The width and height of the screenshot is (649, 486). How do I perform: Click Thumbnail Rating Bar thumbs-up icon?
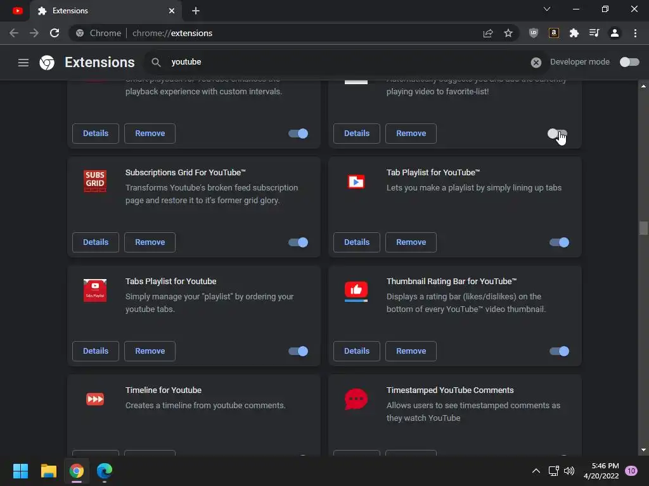pos(356,291)
